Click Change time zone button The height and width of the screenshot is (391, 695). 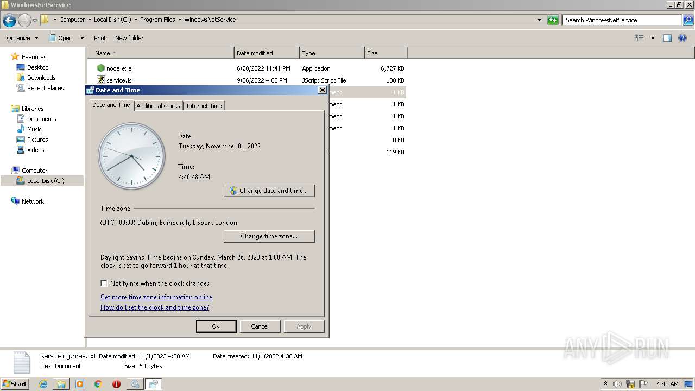269,236
